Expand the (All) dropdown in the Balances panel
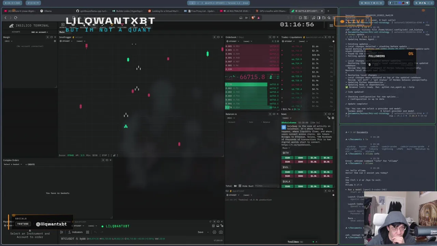Screen dimensions: 437x246 (x=231, y=118)
